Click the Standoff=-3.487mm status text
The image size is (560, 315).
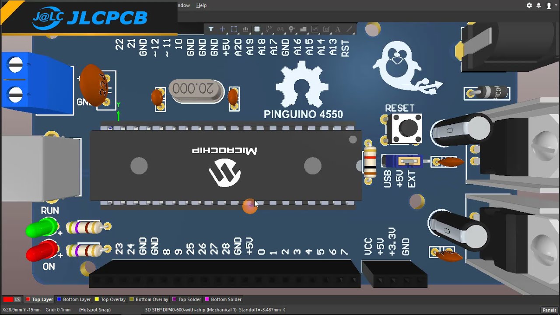pos(260,310)
